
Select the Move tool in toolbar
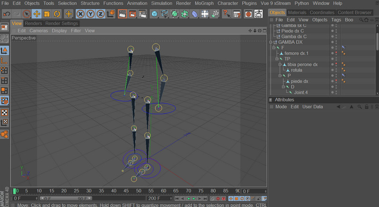point(37,14)
